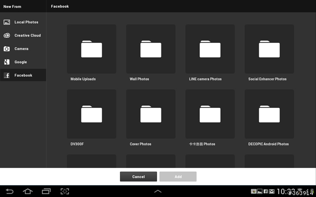The image size is (316, 197).
Task: Tap the Android back arrow icon
Action: (x=9, y=191)
